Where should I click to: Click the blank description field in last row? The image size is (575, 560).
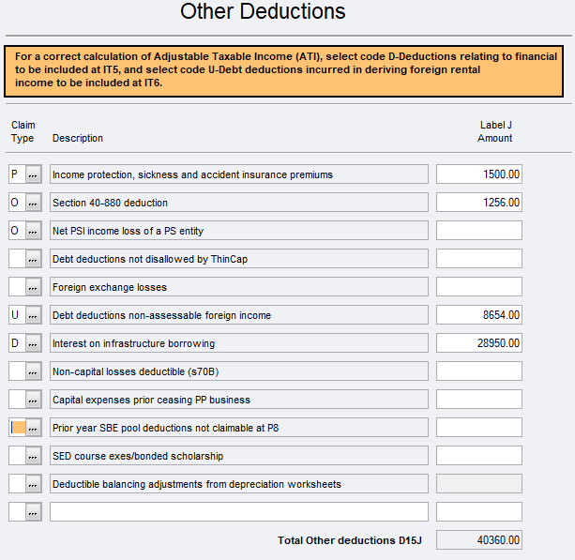tap(238, 512)
